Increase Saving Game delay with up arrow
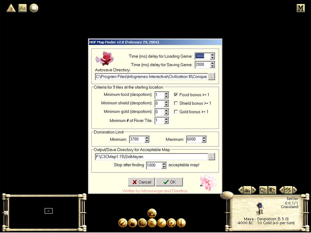311x233 pixels. [x=212, y=63]
